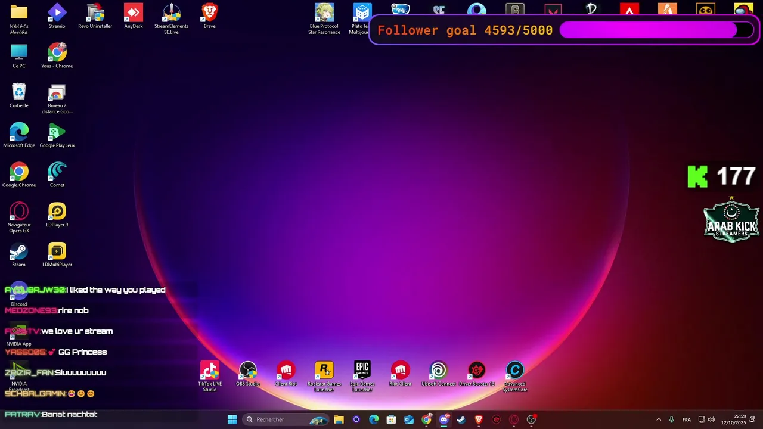Select the top-left desktop folder icon
This screenshot has height=429, width=763.
coord(19,18)
